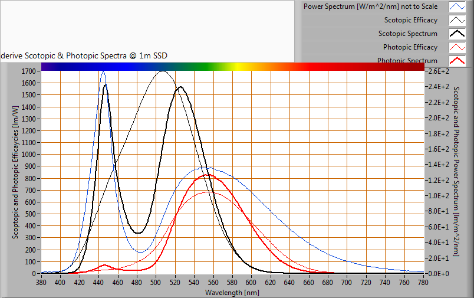Open the Scotopic Spectrum thick black plot icon
474x298 pixels.
457,34
